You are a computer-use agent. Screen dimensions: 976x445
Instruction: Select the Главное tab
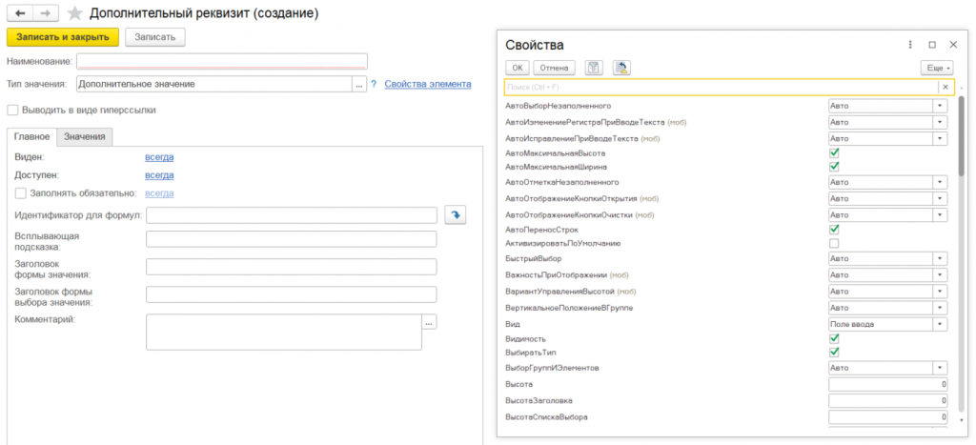(31, 137)
